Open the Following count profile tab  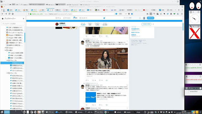(x=90, y=24)
